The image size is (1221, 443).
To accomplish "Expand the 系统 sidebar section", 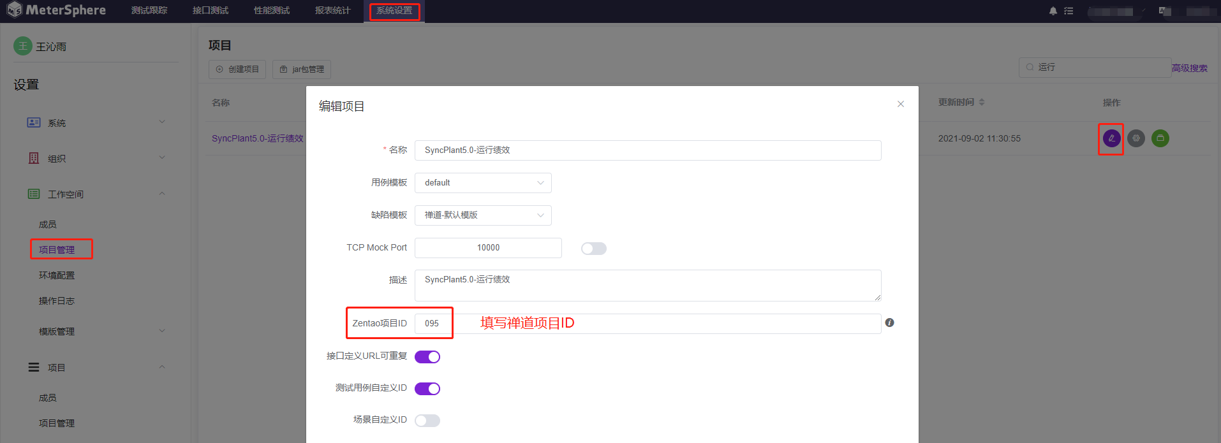I will pyautogui.click(x=162, y=122).
